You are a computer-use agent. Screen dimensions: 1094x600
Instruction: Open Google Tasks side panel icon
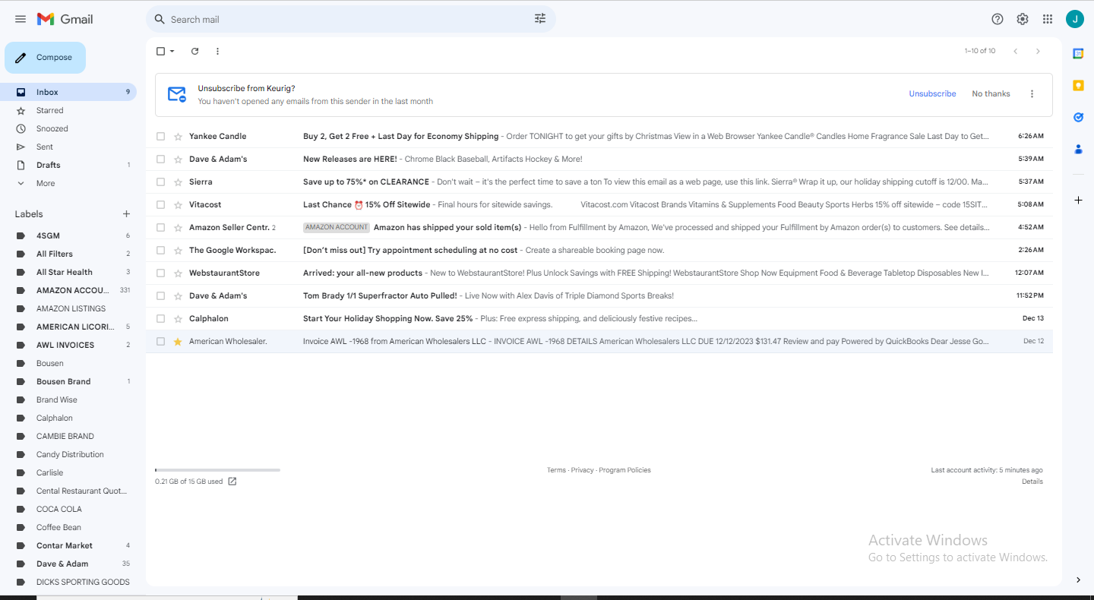click(x=1078, y=117)
